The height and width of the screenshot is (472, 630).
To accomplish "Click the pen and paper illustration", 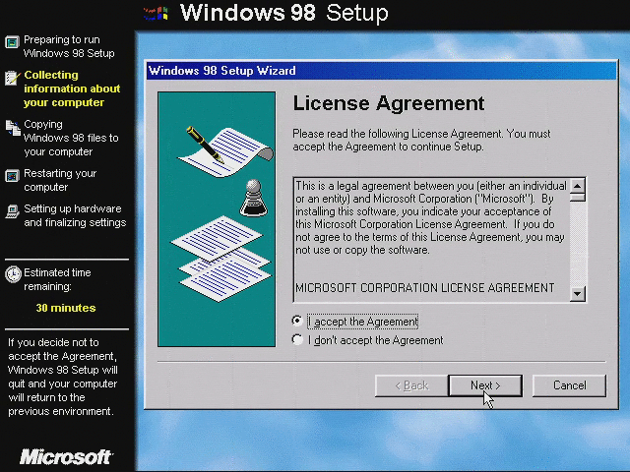I will (225, 151).
